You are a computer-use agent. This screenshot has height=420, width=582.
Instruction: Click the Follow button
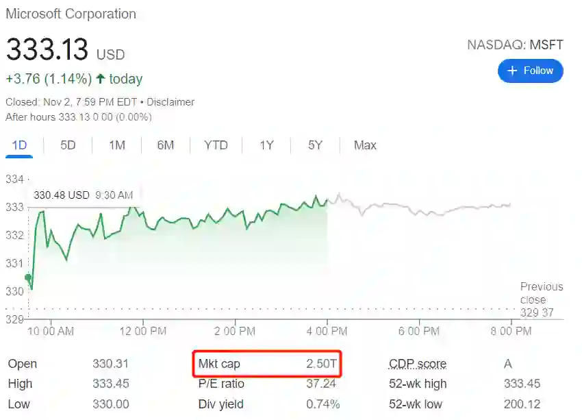pos(531,71)
